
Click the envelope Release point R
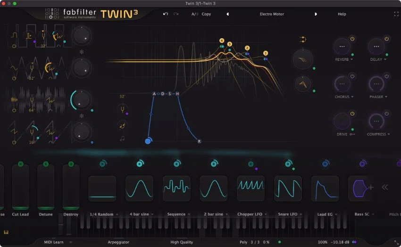(x=199, y=141)
